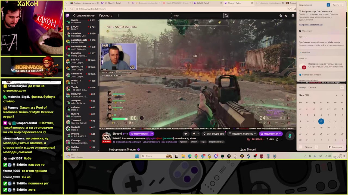Start focus with Фокусировка button
Image resolution: width=348 pixels, height=195 pixels.
click(x=336, y=147)
